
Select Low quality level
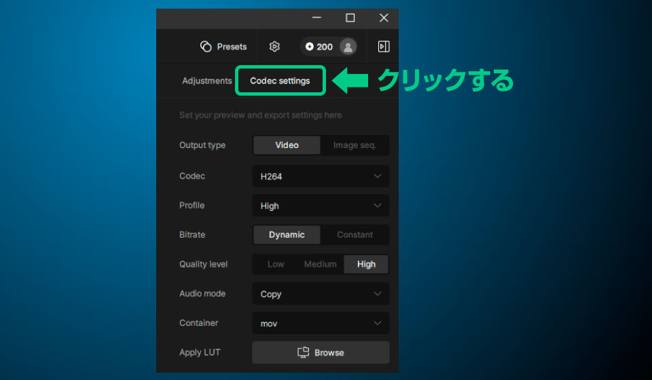276,265
